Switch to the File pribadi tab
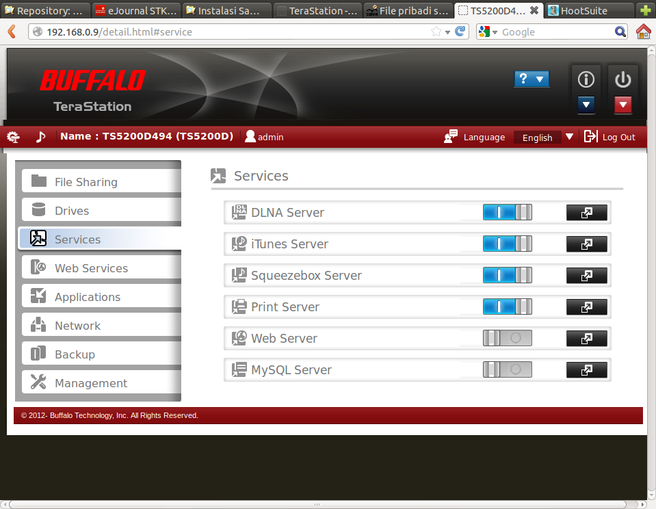The image size is (656, 509). [409, 10]
